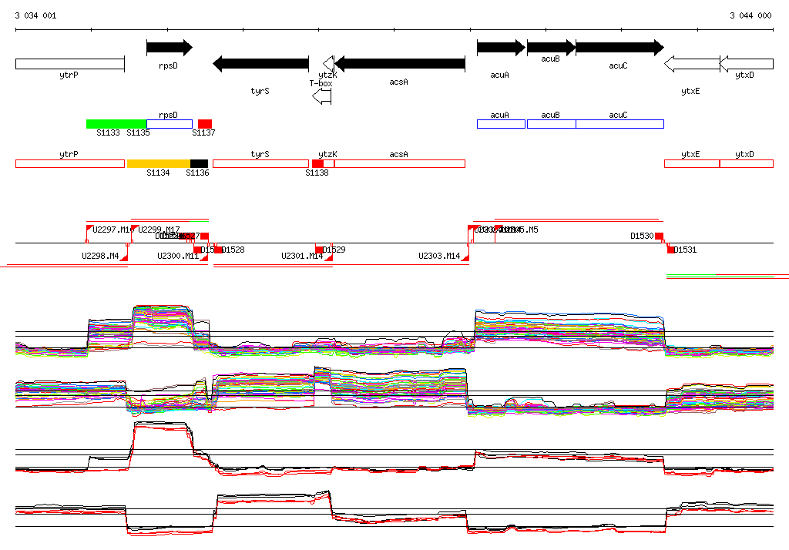The image size is (789, 550).
Task: Select the black acuA gene arrow
Action: tap(501, 48)
